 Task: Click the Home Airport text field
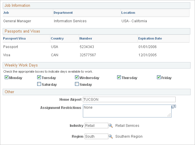coord(129,100)
